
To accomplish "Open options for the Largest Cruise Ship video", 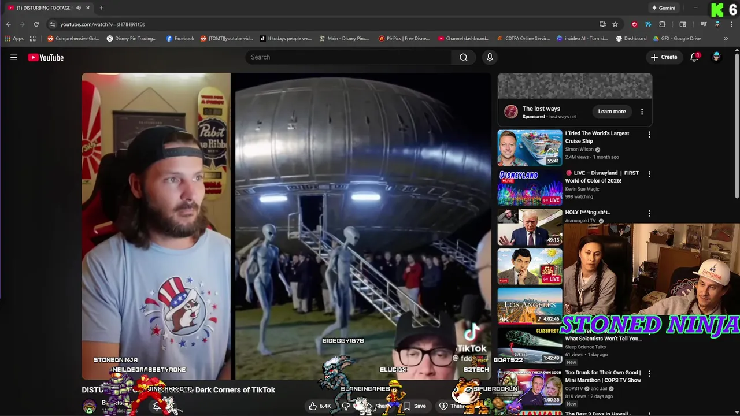I will tap(649, 135).
